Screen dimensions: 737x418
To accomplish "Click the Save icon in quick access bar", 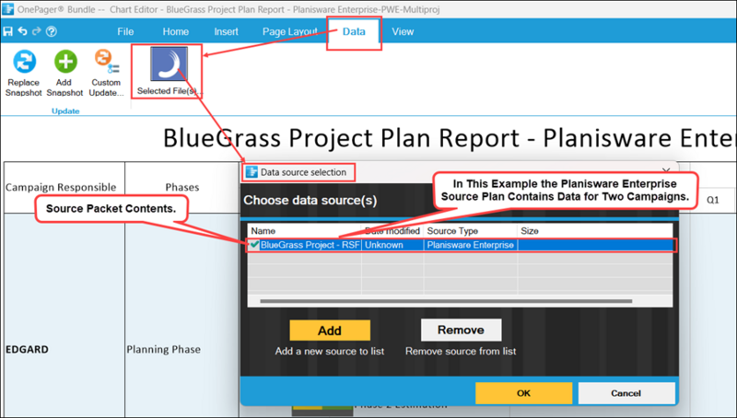I will (7, 31).
